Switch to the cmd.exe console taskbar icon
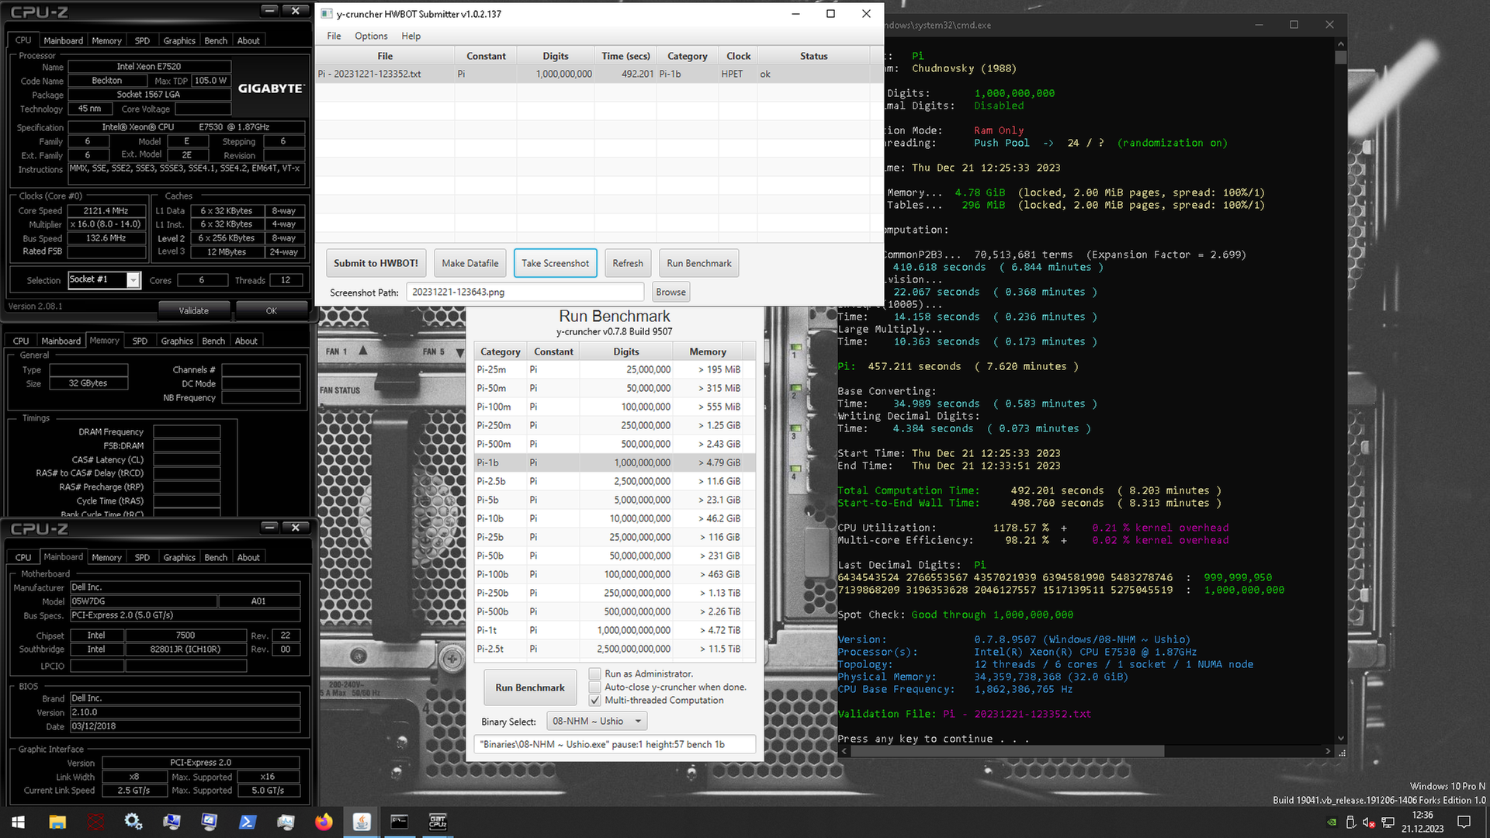Screen dimensions: 1490x838 coord(400,822)
